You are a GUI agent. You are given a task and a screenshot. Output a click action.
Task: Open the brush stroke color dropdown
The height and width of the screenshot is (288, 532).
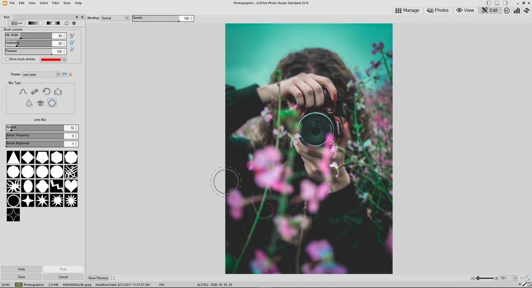click(x=64, y=59)
